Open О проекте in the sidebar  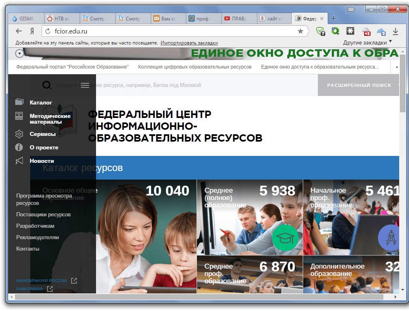tap(44, 147)
